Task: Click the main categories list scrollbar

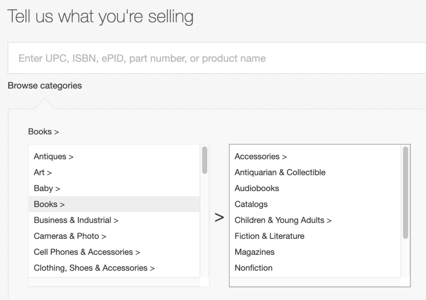Action: (205, 160)
